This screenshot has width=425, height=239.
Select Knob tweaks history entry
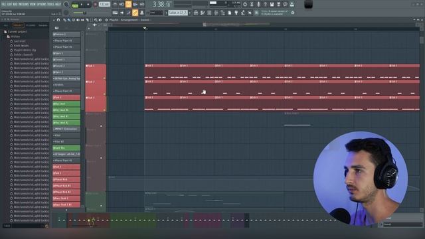coord(21,46)
